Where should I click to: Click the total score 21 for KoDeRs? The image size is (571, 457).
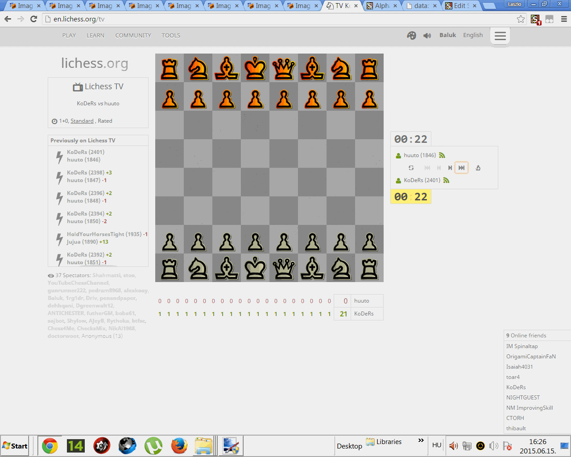[x=343, y=314]
